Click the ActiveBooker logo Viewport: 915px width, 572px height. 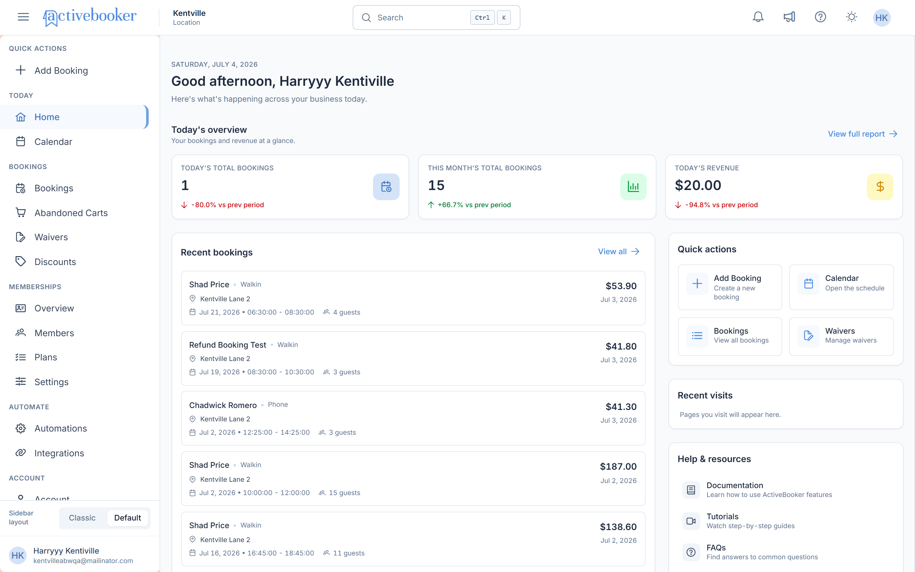tap(89, 17)
